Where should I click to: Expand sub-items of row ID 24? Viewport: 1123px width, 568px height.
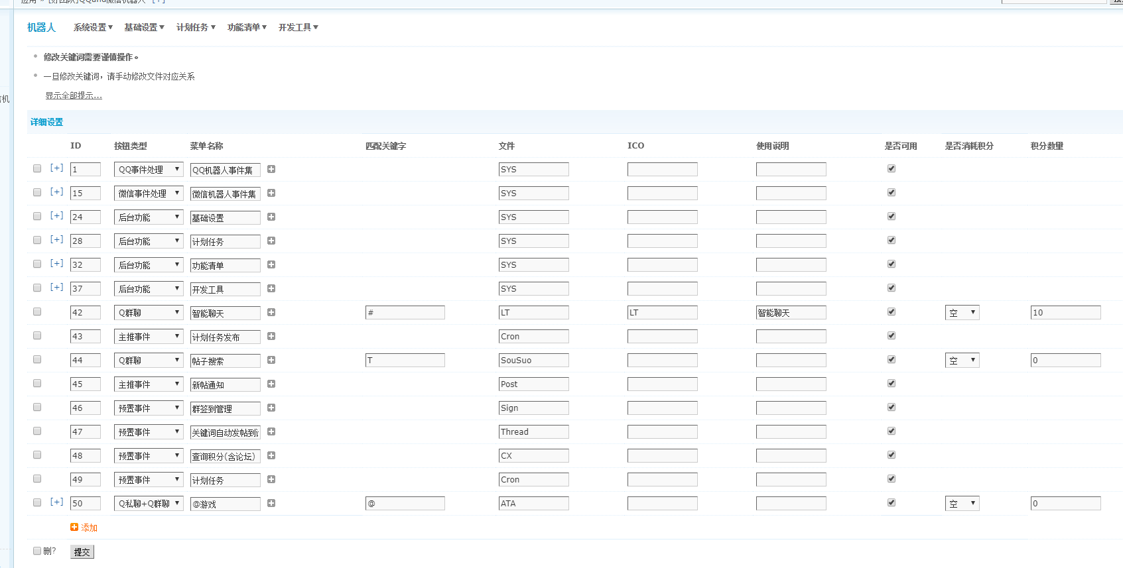57,215
